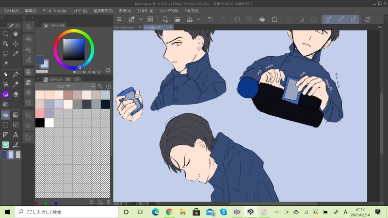Click the Redo arrow in command bar
This screenshot has height=218, width=388.
tap(223, 19)
